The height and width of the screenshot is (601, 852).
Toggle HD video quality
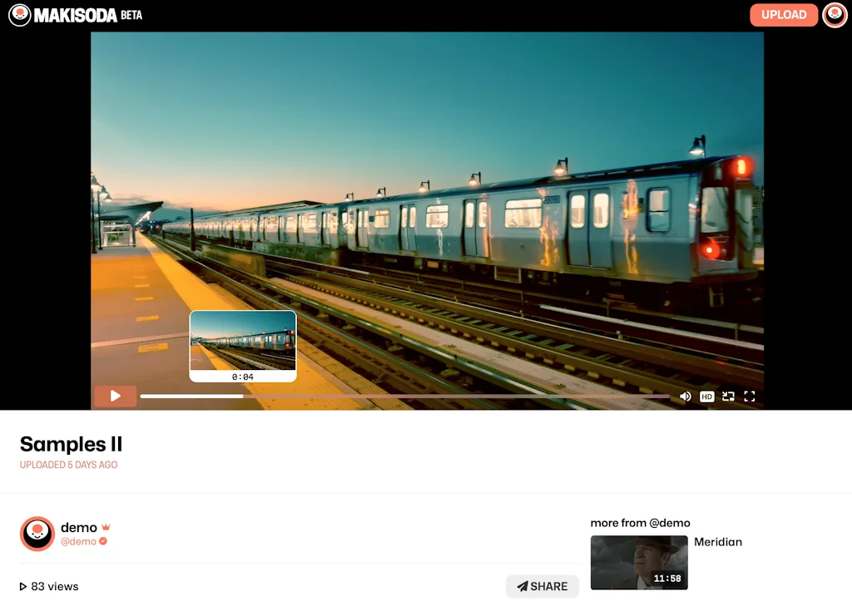click(x=706, y=397)
